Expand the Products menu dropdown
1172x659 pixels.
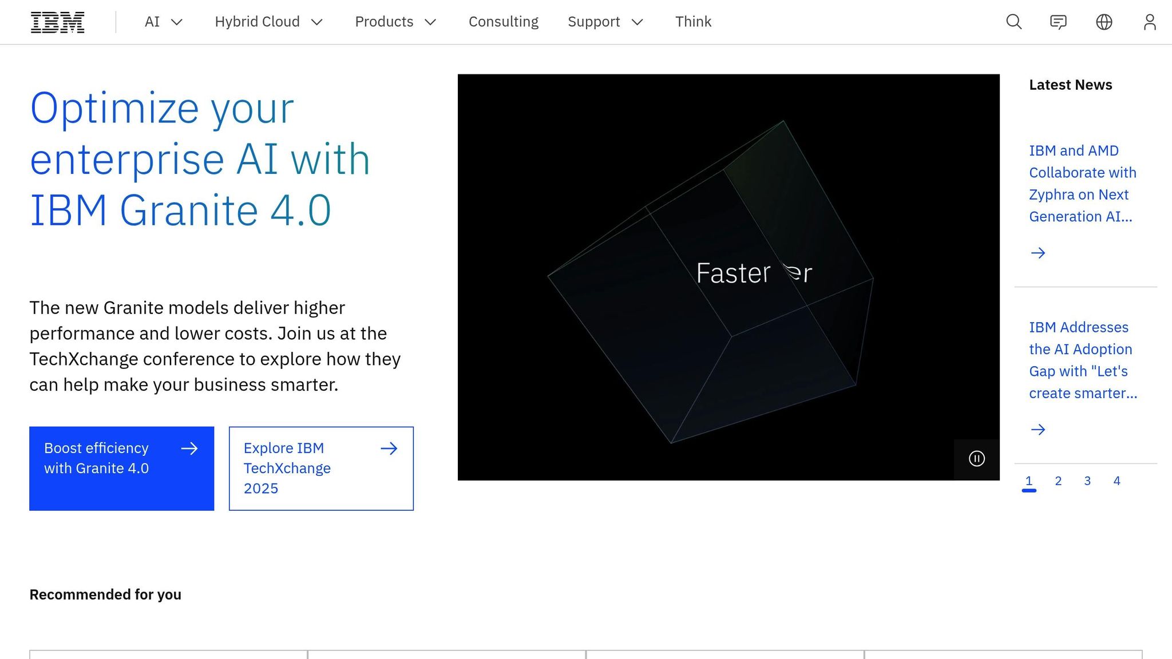[395, 22]
